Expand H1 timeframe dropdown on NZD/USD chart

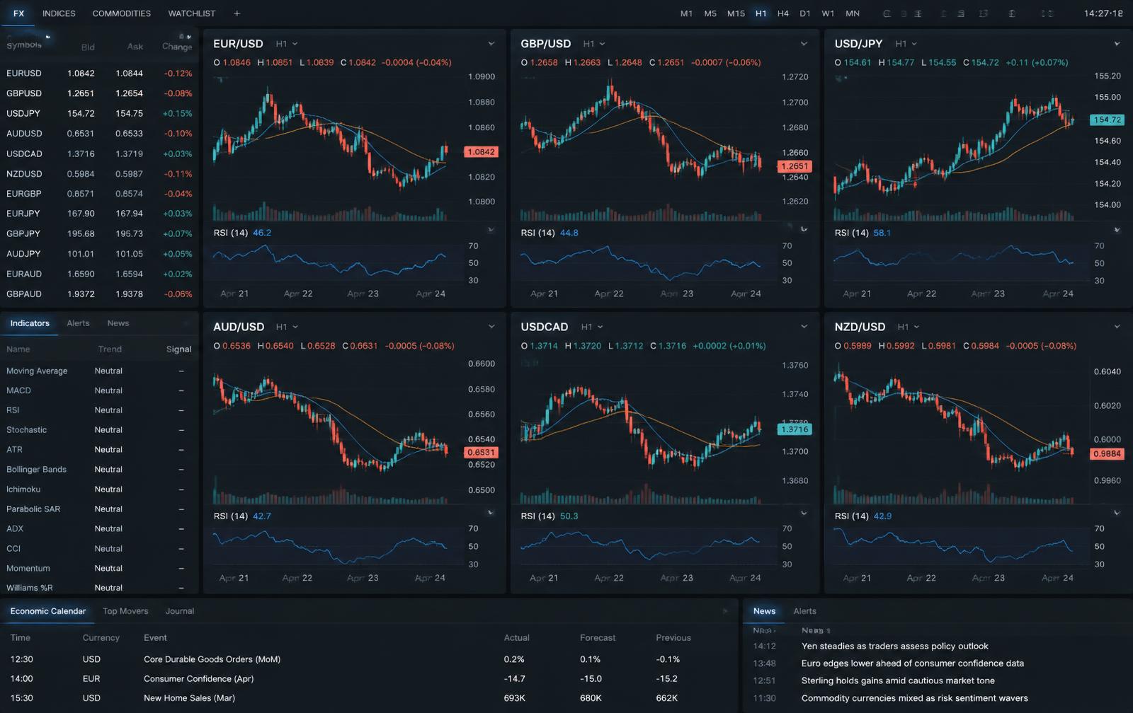pyautogui.click(x=908, y=327)
